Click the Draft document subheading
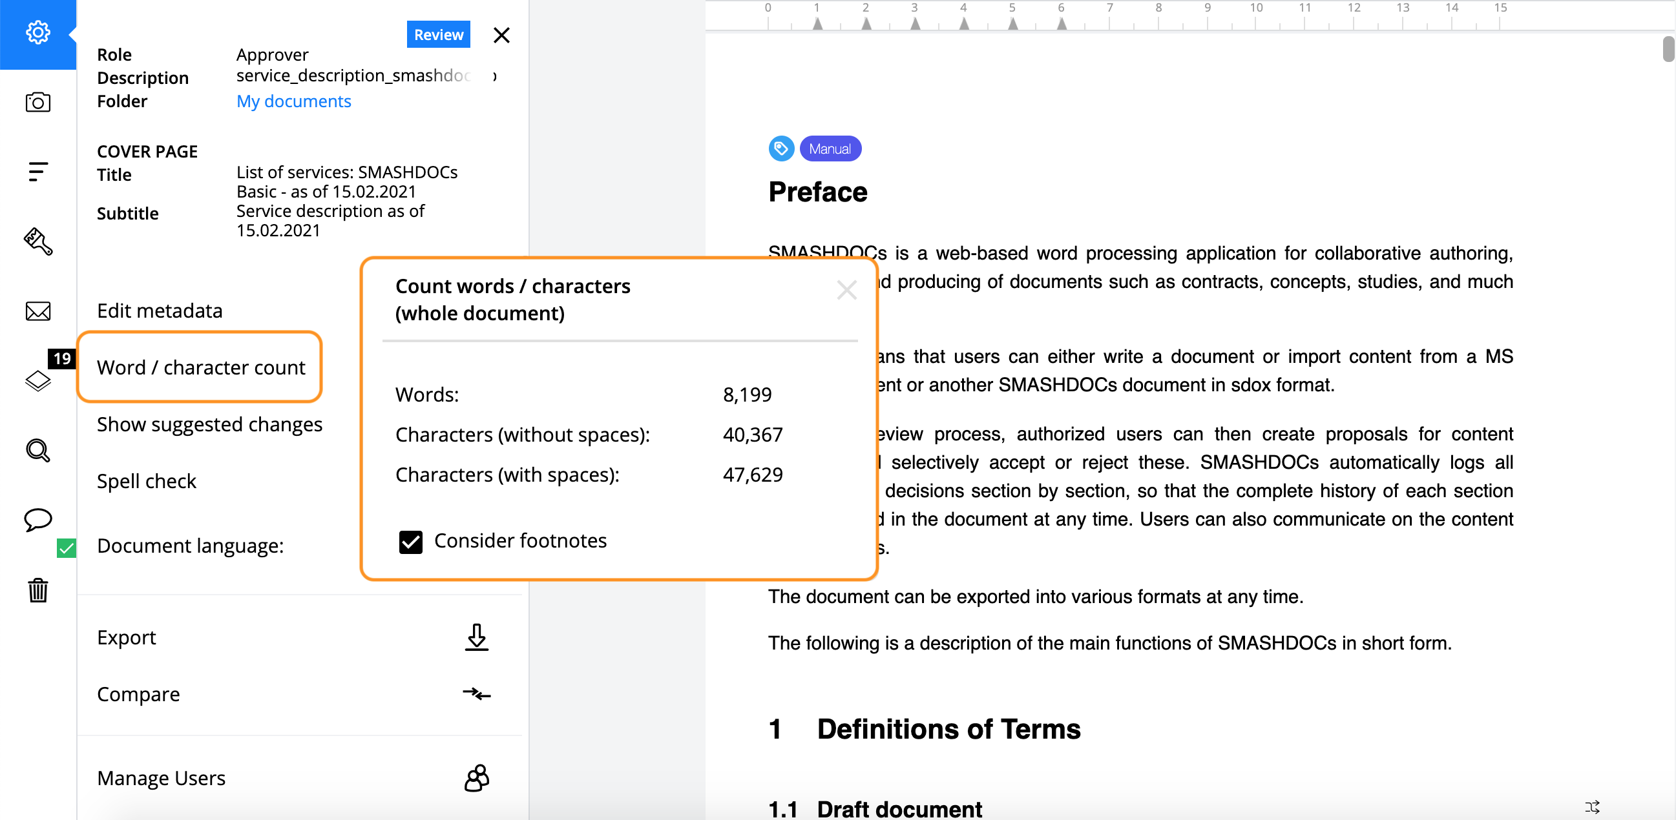The height and width of the screenshot is (820, 1676). [x=899, y=809]
